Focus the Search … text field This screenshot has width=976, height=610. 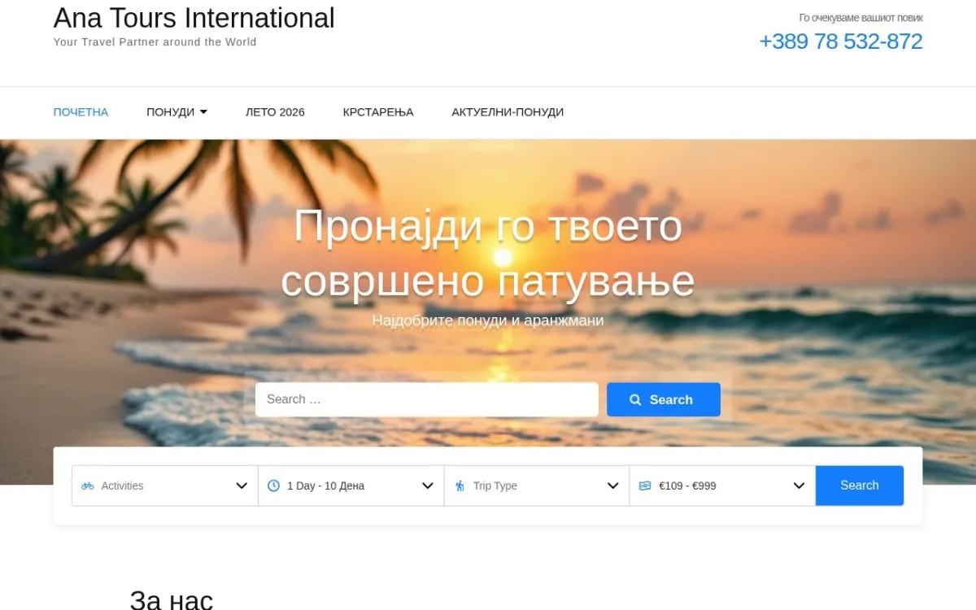(x=427, y=399)
